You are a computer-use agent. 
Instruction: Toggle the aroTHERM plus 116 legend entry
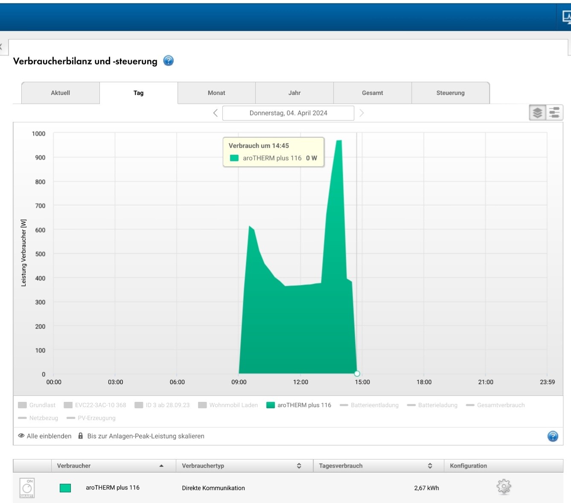pyautogui.click(x=299, y=405)
